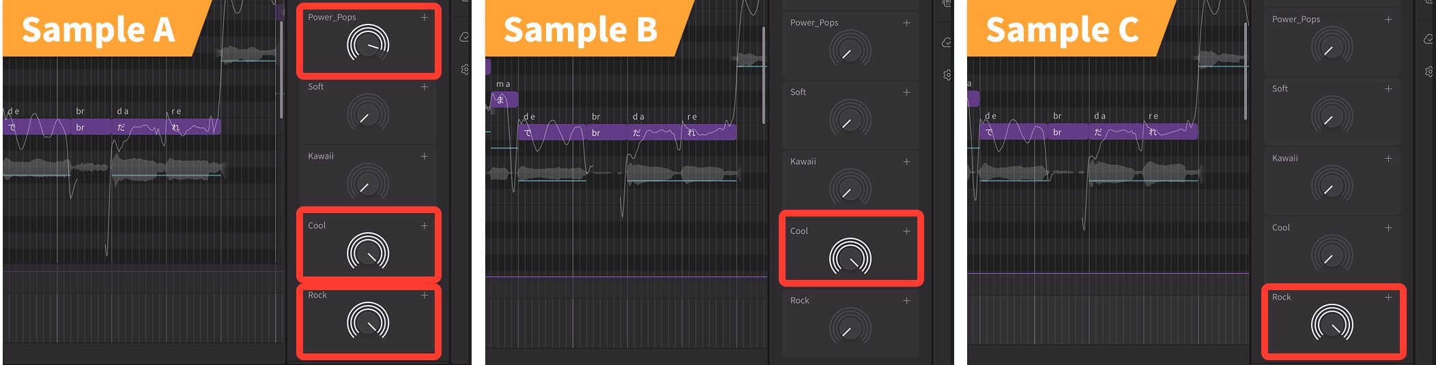Click the plus icon beside Soft in Sample B
Image resolution: width=1436 pixels, height=365 pixels.
pos(906,92)
